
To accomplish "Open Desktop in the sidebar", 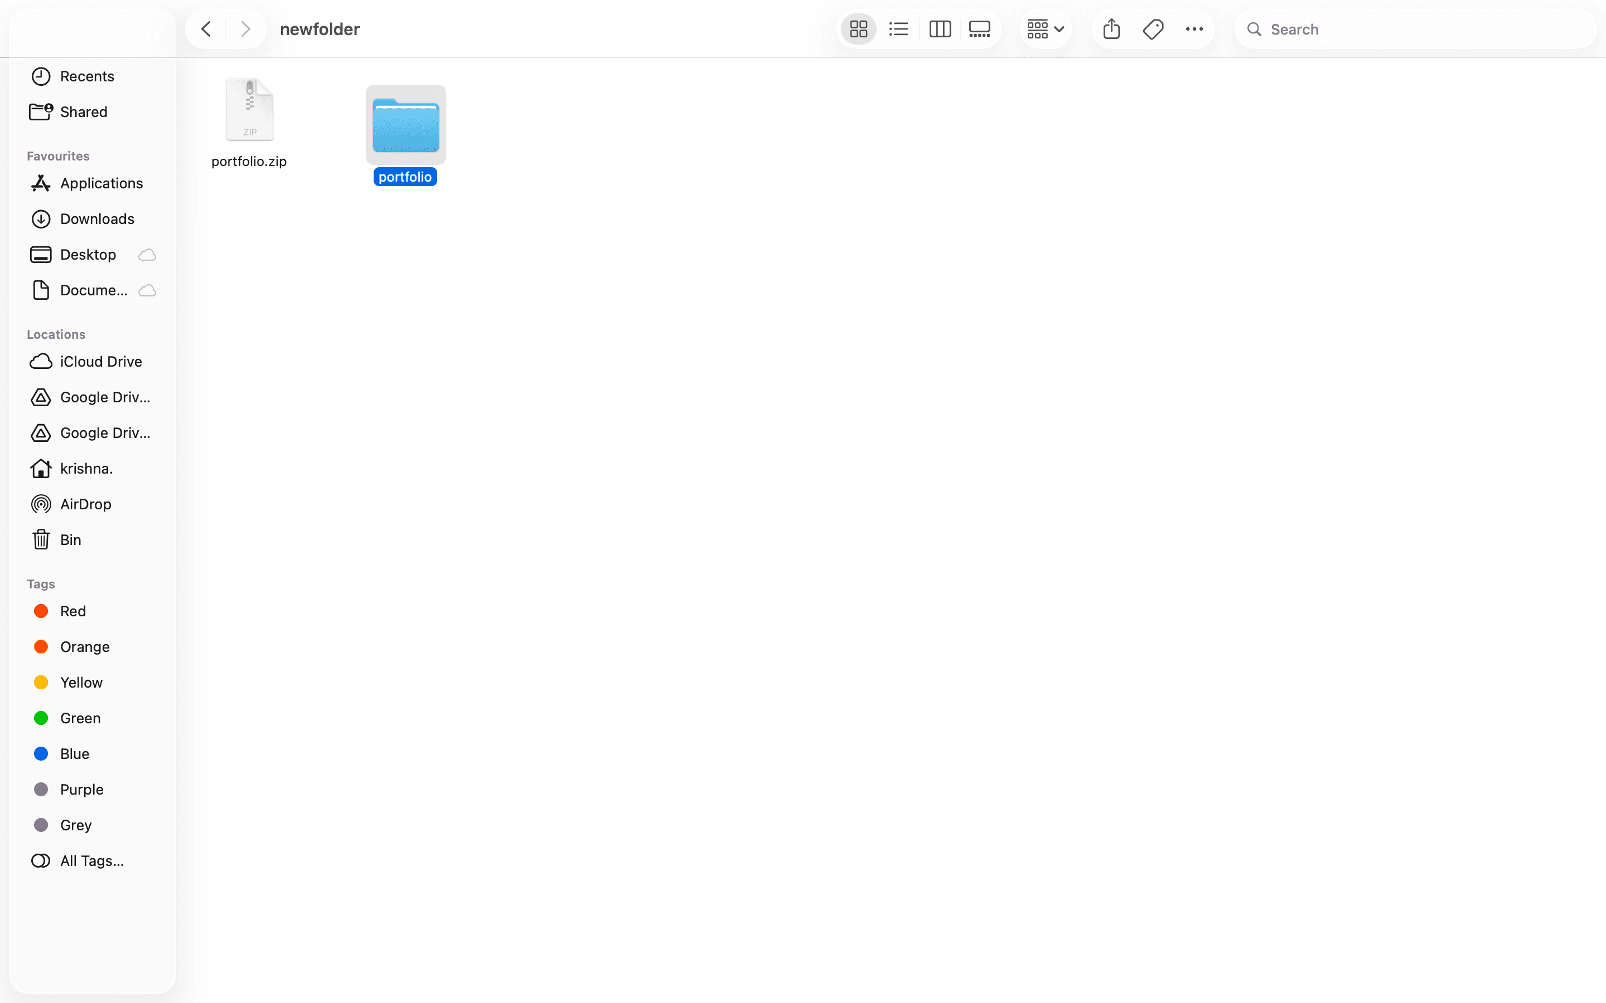I will pos(93,255).
